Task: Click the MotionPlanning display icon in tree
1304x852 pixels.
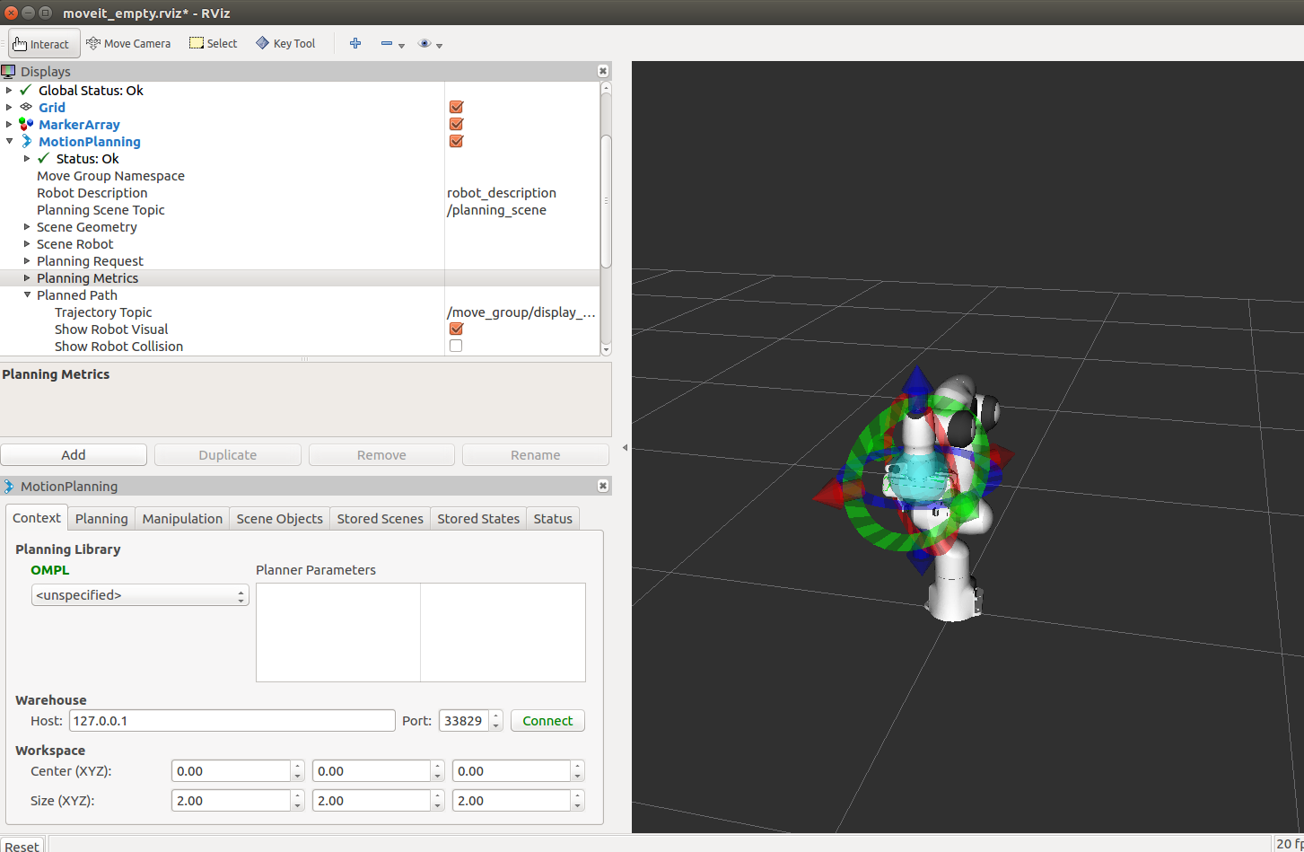Action: click(26, 141)
